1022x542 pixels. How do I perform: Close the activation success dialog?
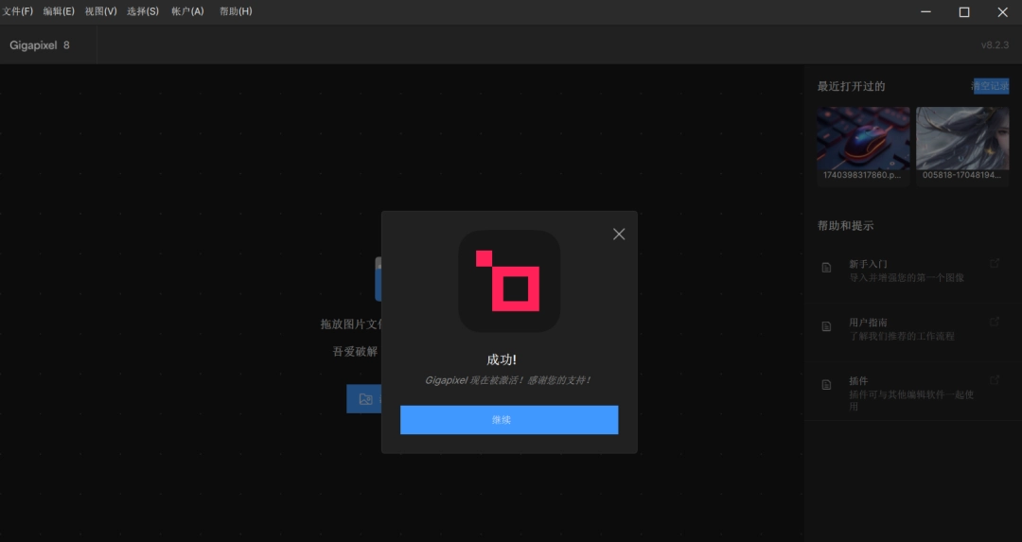(619, 234)
